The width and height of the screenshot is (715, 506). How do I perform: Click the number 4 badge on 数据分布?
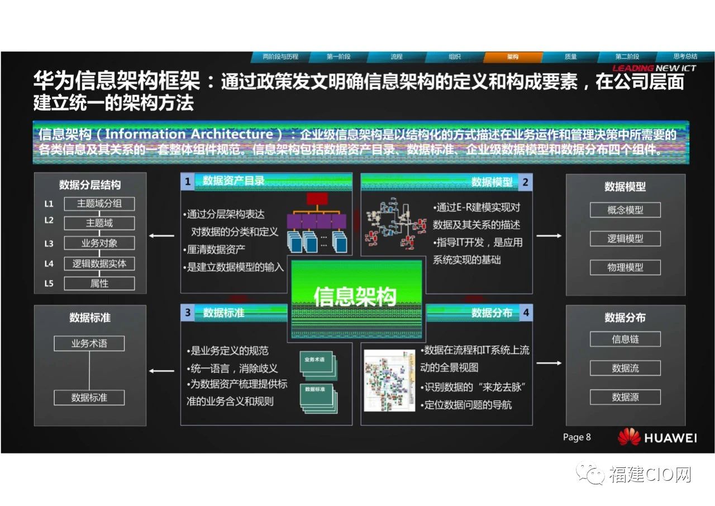pos(525,313)
